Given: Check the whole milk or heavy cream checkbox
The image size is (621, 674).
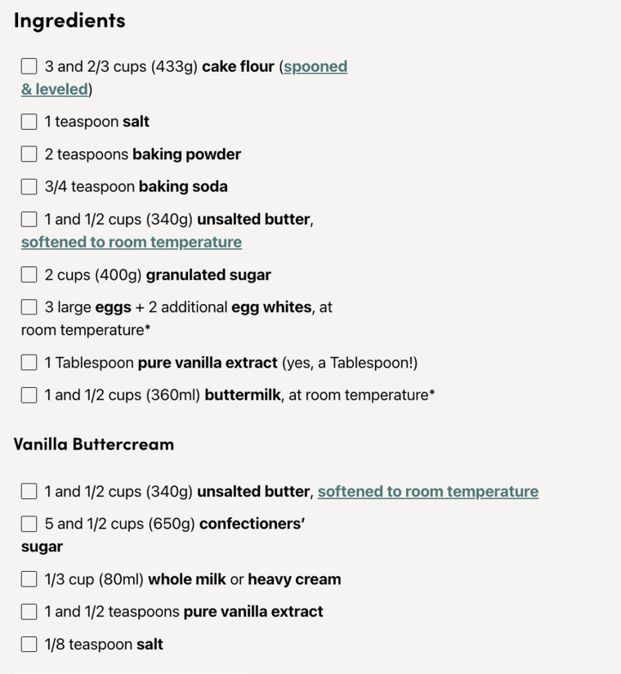Looking at the screenshot, I should point(29,578).
